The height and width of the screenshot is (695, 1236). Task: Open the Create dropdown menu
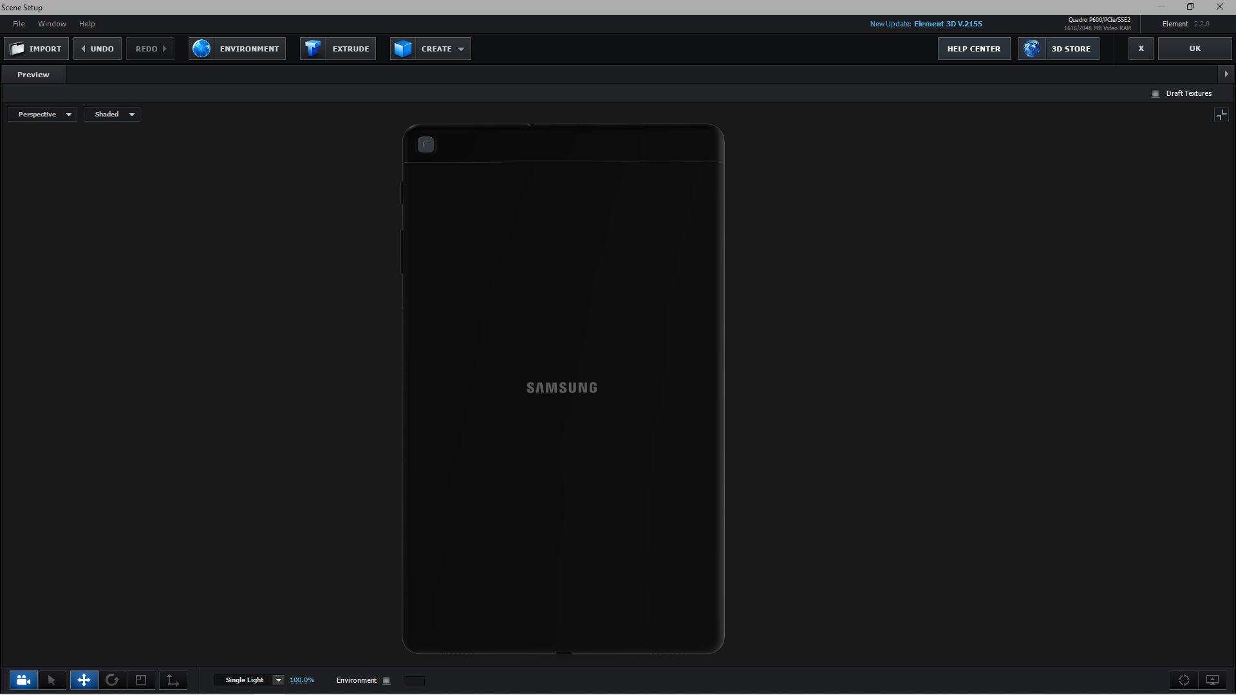431,49
